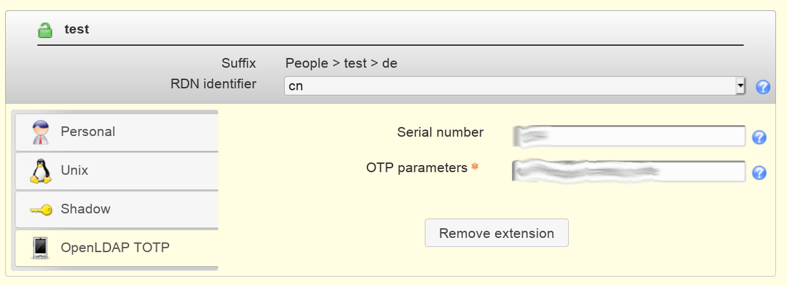Click the Unix penguin icon
The height and width of the screenshot is (285, 787).
[40, 171]
